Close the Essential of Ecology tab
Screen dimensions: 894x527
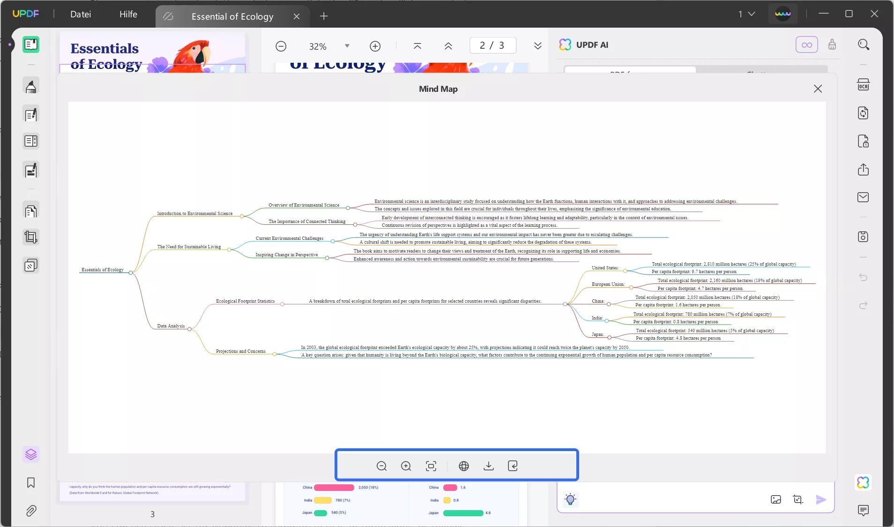click(297, 16)
